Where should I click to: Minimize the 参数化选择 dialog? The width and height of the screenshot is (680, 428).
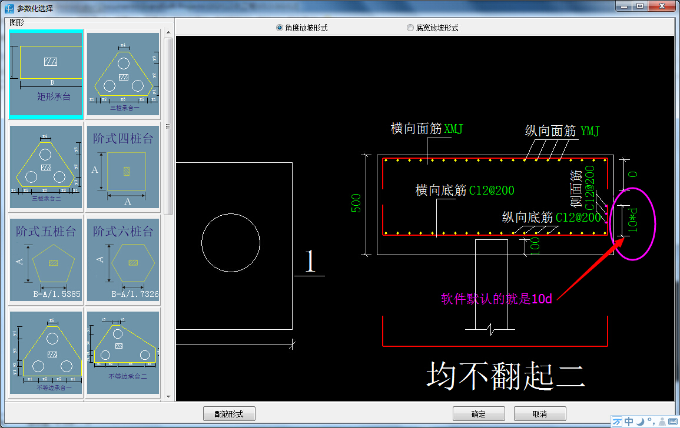click(x=625, y=6)
